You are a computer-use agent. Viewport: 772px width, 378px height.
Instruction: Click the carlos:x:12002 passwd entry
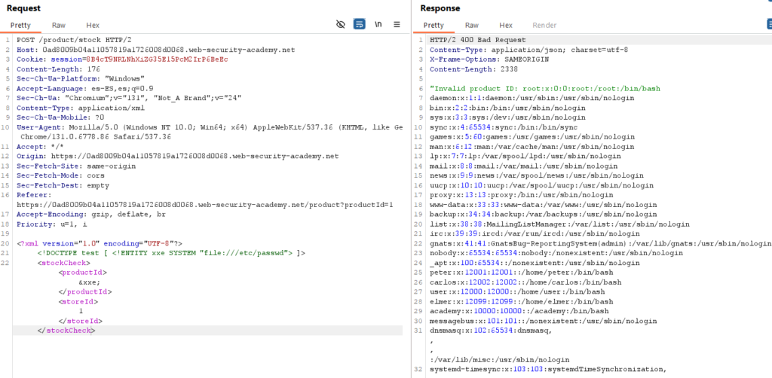tap(525, 282)
